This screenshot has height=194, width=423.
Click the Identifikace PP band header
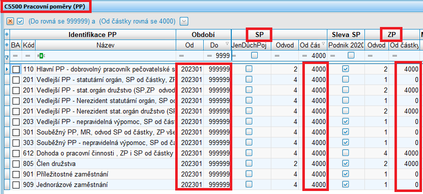coord(93,34)
